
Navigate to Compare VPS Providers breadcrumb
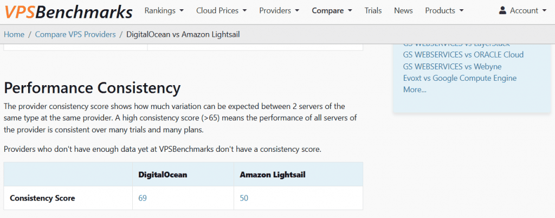click(x=75, y=34)
